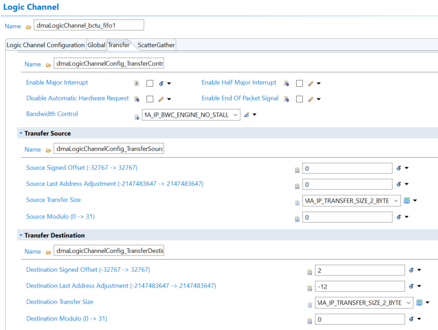Enable the Major Interrupt checkbox

click(x=150, y=83)
